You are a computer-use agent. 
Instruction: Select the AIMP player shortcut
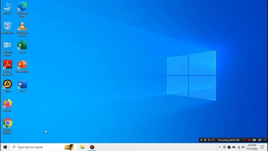coord(8,86)
